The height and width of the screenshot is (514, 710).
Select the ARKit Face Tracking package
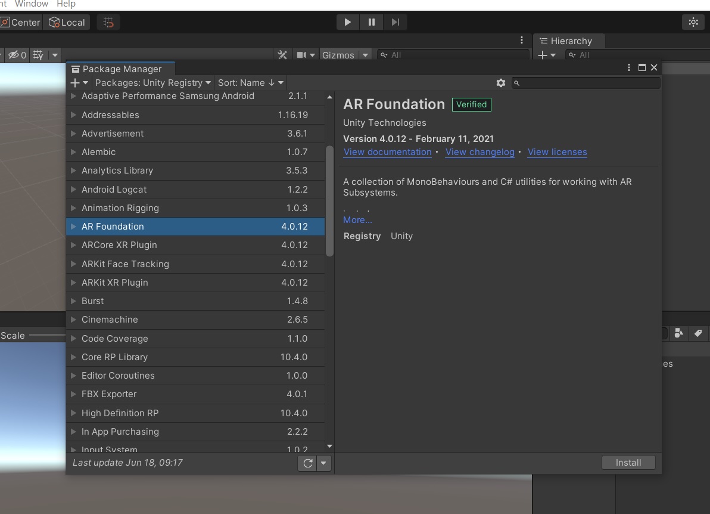point(195,264)
